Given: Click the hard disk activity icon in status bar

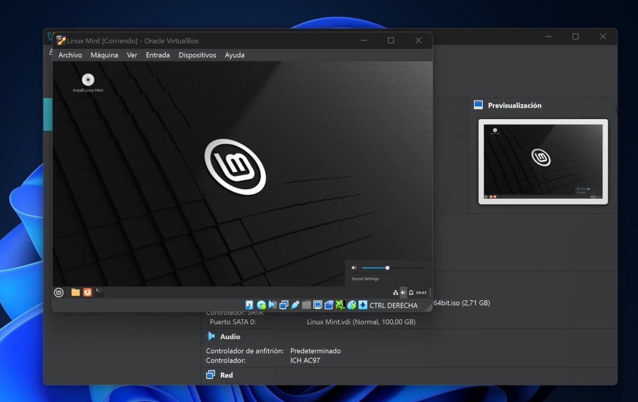Looking at the screenshot, I should 248,305.
